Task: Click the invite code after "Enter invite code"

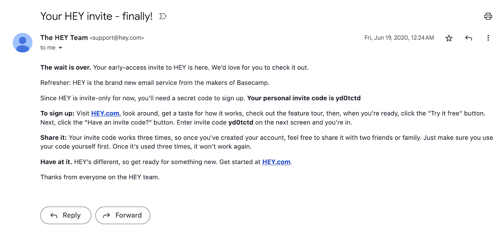Action: (241, 123)
